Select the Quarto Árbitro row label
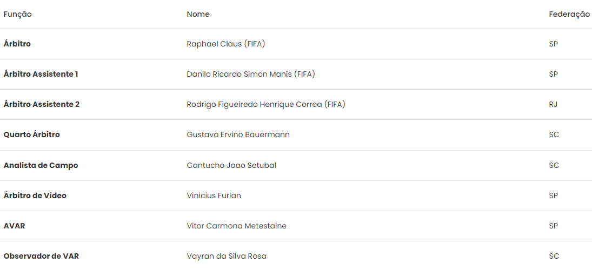Image resolution: width=592 pixels, height=270 pixels. tap(32, 134)
